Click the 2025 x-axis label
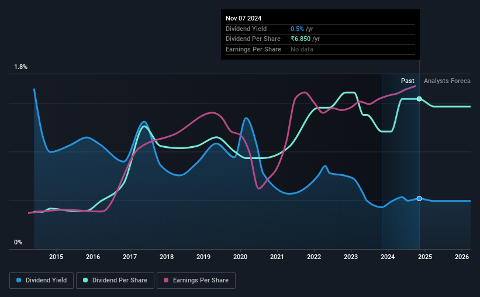The height and width of the screenshot is (297, 480). (425, 257)
